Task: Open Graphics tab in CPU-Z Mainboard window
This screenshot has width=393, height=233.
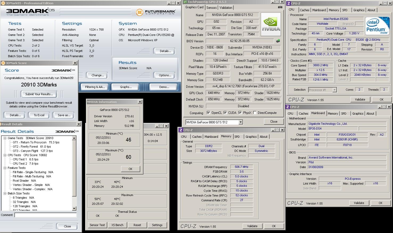Action: point(358,114)
